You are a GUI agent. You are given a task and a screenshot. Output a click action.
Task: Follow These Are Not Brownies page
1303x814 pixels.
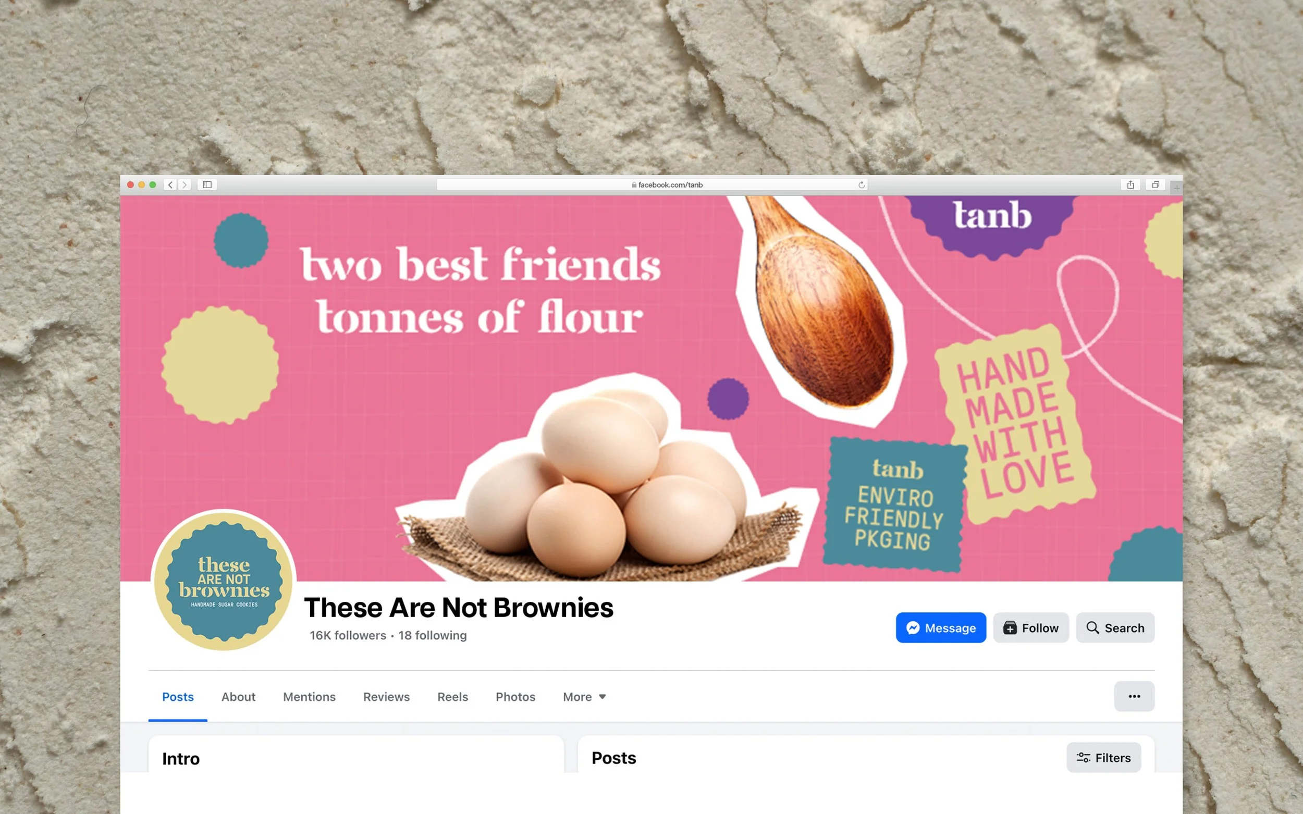1030,627
